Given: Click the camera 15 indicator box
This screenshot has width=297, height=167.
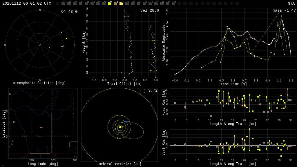Looking at the screenshot, I should (144, 3).
